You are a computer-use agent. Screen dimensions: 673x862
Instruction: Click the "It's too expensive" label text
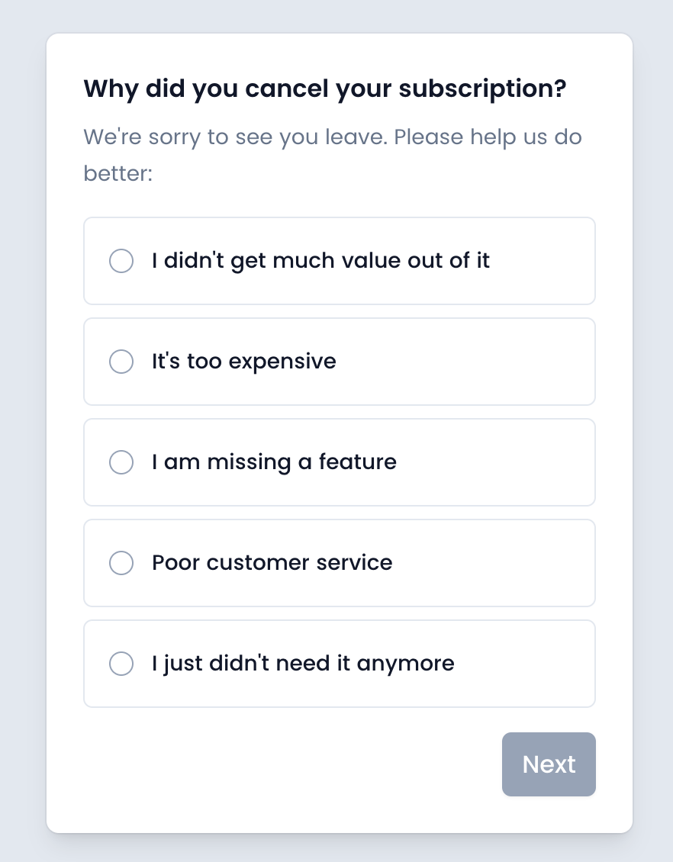click(244, 362)
